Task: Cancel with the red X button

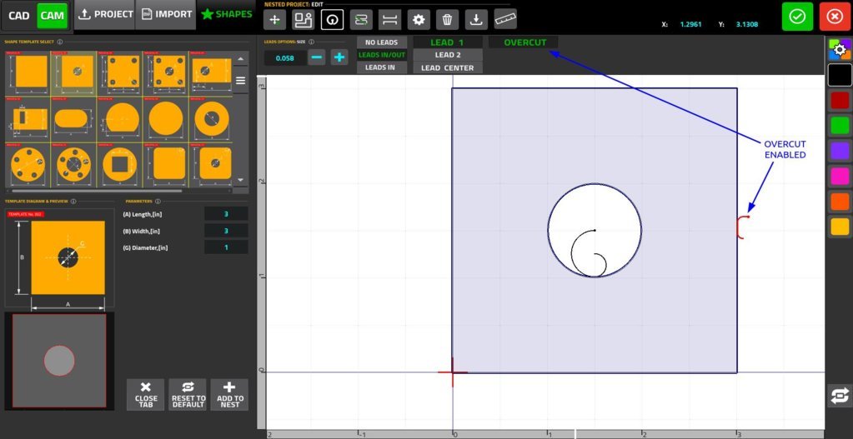Action: pos(835,17)
